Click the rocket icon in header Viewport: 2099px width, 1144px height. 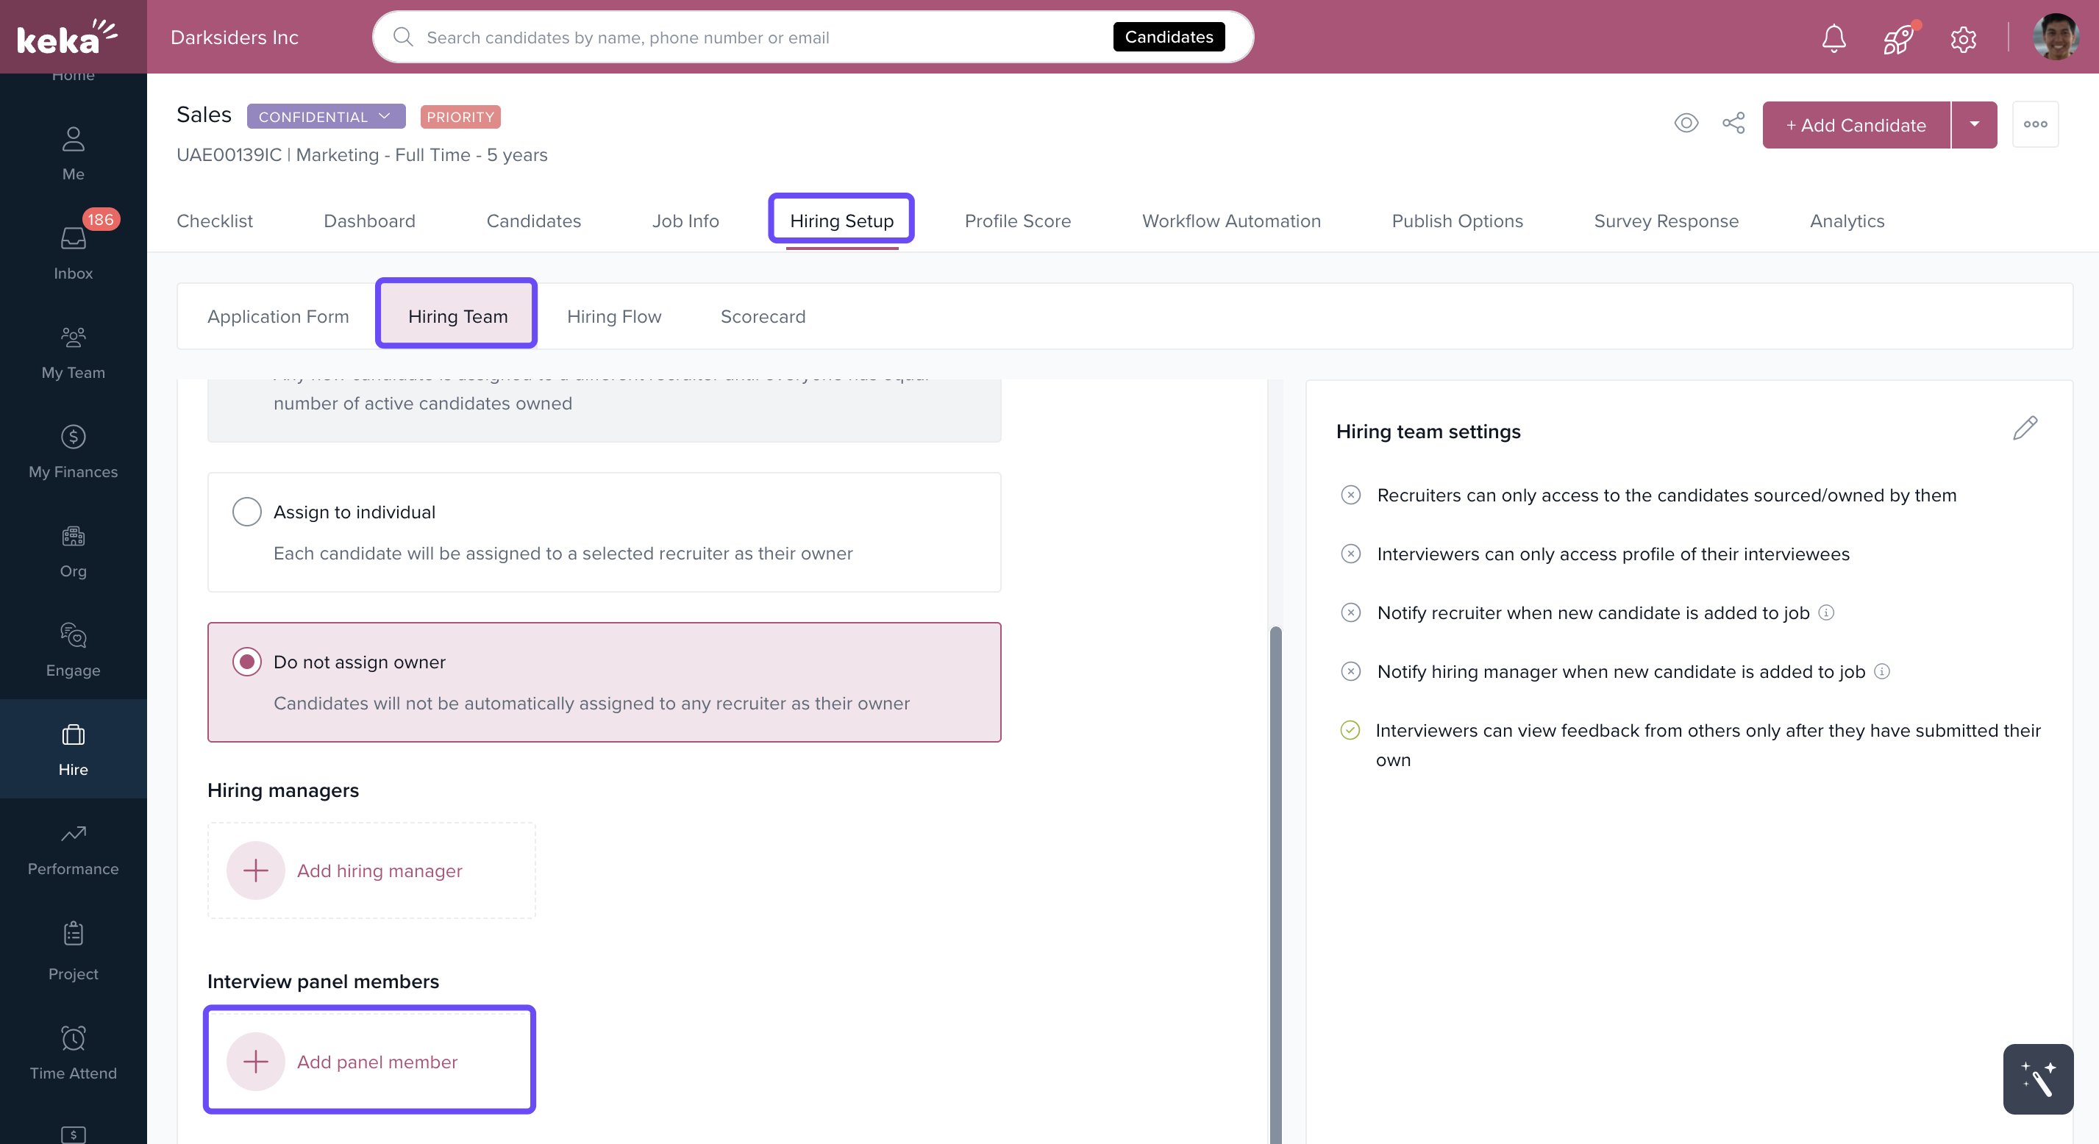click(1897, 38)
